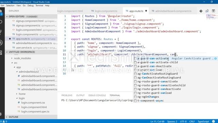Expand the node_modules folder

12,58
